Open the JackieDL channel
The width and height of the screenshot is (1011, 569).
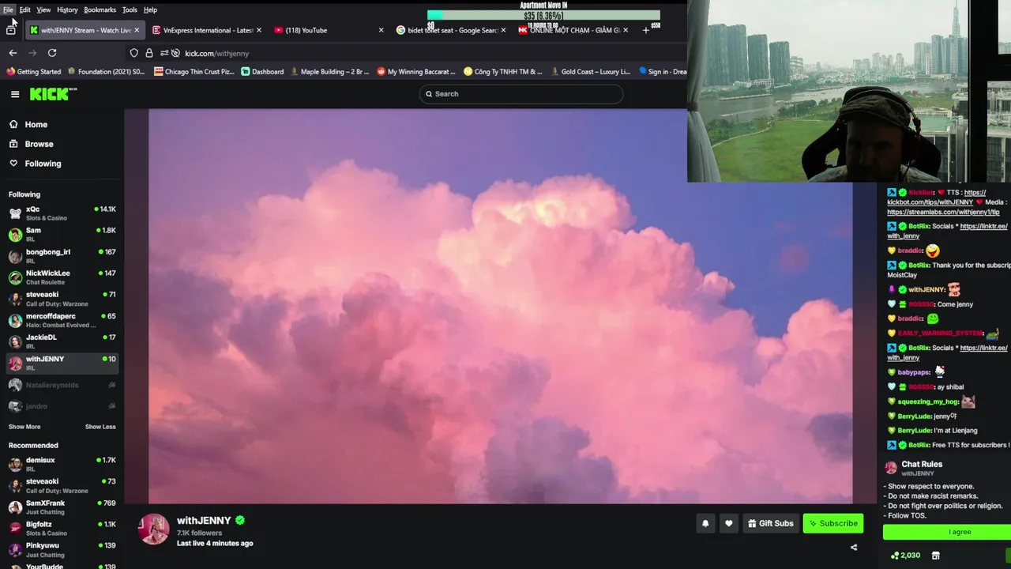62,341
